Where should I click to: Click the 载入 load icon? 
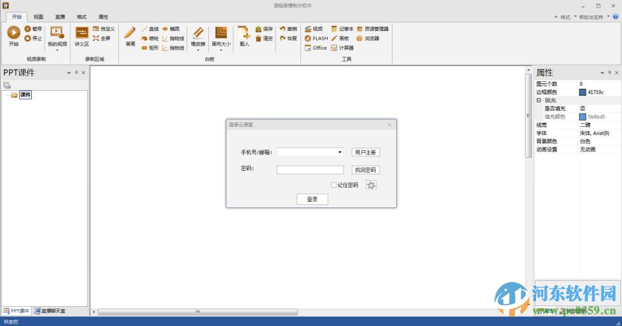(244, 32)
